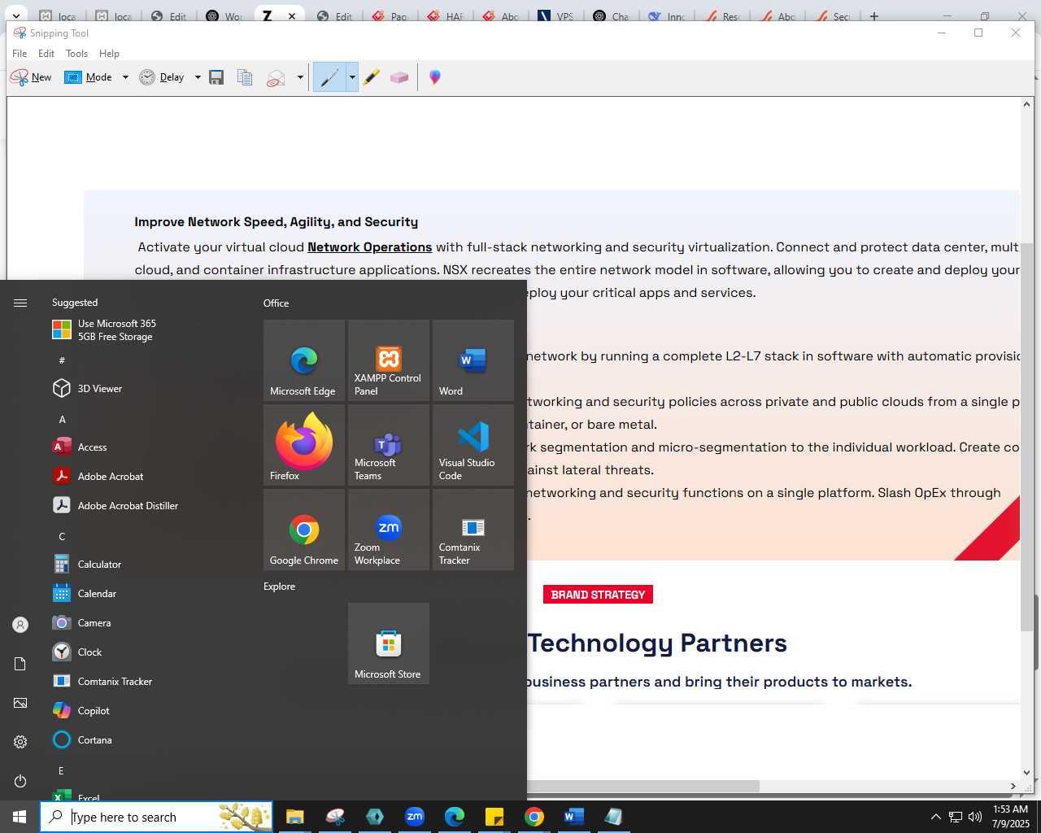Open Documents from the Start menu rail
Screen dimensions: 1041x833
pos(20,664)
